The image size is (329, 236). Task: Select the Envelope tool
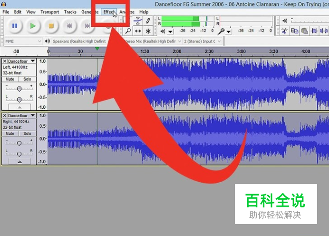coord(138,21)
